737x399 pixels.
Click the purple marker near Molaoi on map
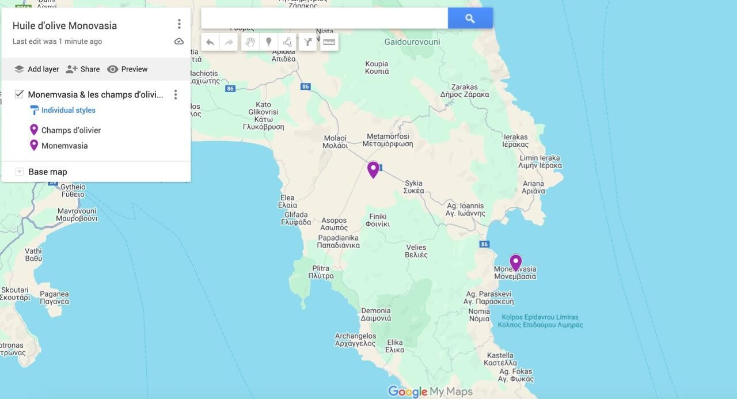373,169
